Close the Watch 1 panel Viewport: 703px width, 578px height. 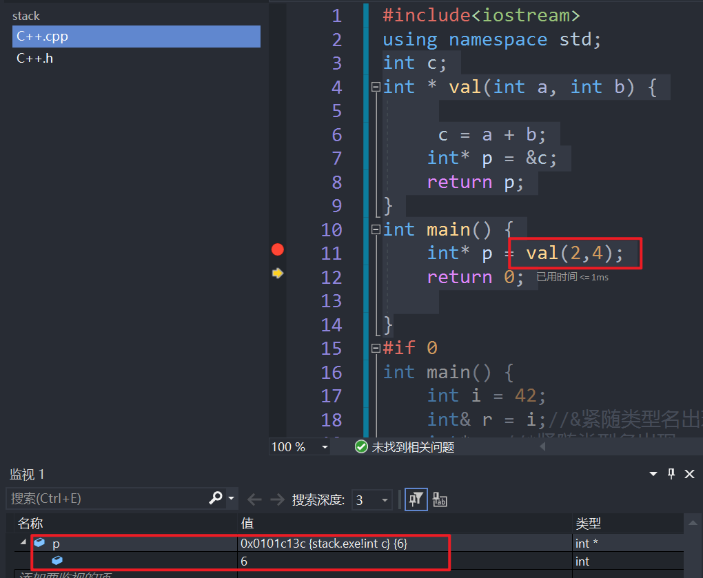coord(689,474)
